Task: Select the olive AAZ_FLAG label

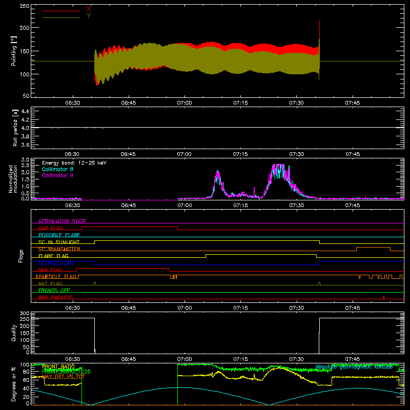Action: click(x=50, y=283)
